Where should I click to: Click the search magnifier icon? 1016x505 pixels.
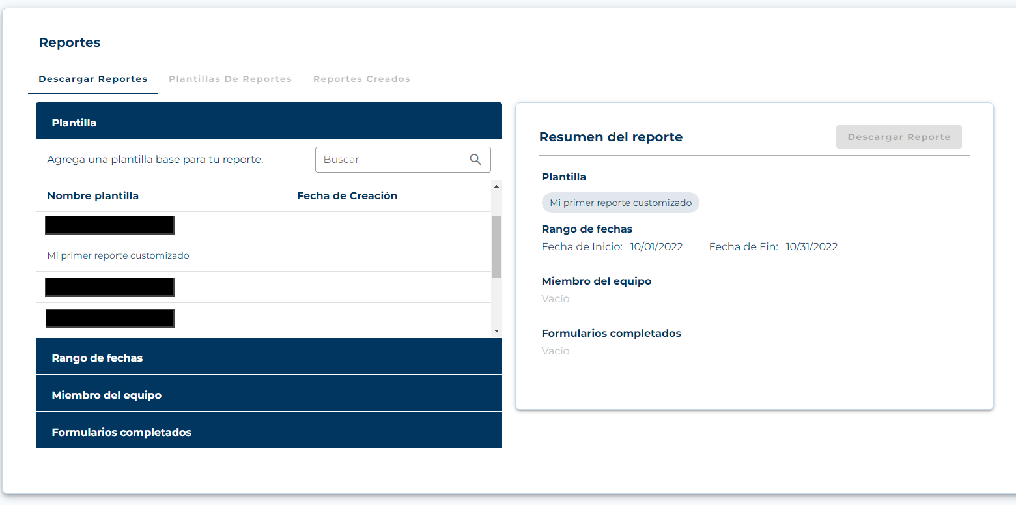475,160
